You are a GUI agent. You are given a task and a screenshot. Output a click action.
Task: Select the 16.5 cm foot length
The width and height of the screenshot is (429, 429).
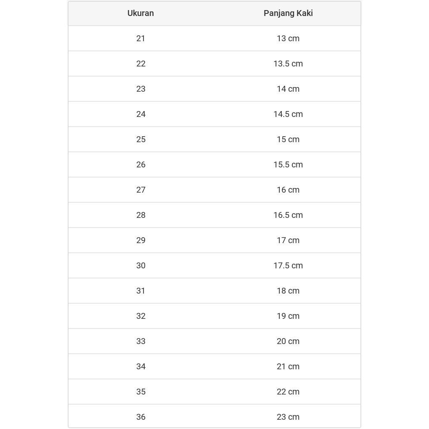(x=288, y=215)
